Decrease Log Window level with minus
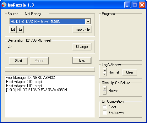 (105, 74)
